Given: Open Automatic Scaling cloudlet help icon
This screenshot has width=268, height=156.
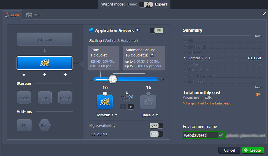Looking at the screenshot, I should click(152, 55).
